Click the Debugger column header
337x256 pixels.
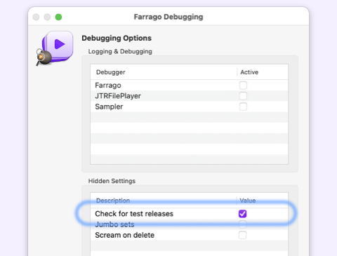(164, 72)
